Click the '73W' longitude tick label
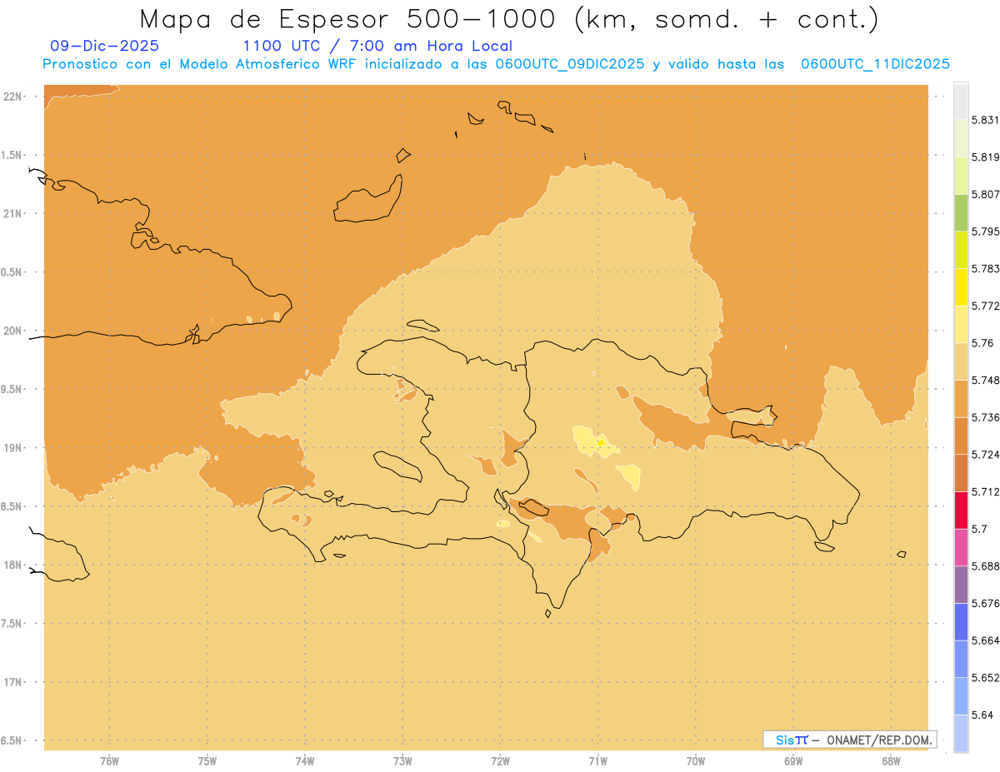1000x772 pixels. [402, 760]
